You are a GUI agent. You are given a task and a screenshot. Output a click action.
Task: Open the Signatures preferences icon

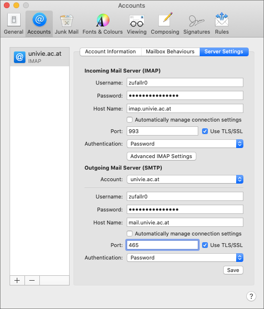[x=197, y=24]
